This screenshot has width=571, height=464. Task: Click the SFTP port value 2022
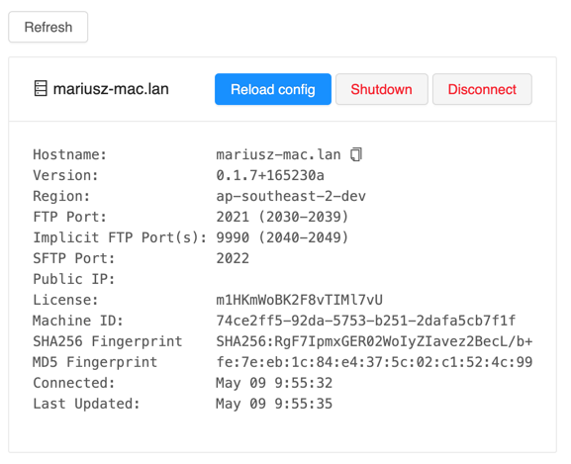233,258
